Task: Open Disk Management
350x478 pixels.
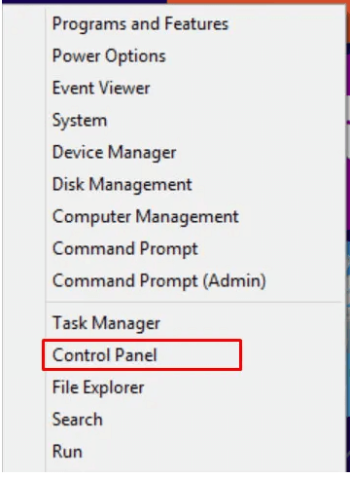Action: tap(122, 185)
